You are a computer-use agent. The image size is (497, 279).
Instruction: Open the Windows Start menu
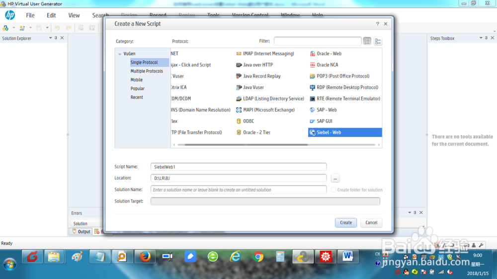[x=9, y=264]
